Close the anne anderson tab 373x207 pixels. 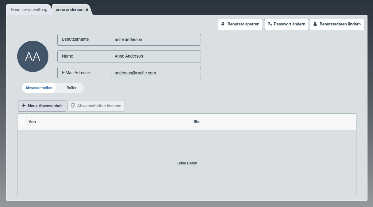(87, 10)
